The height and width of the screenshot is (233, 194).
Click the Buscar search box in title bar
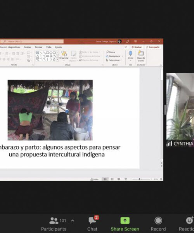point(32,42)
